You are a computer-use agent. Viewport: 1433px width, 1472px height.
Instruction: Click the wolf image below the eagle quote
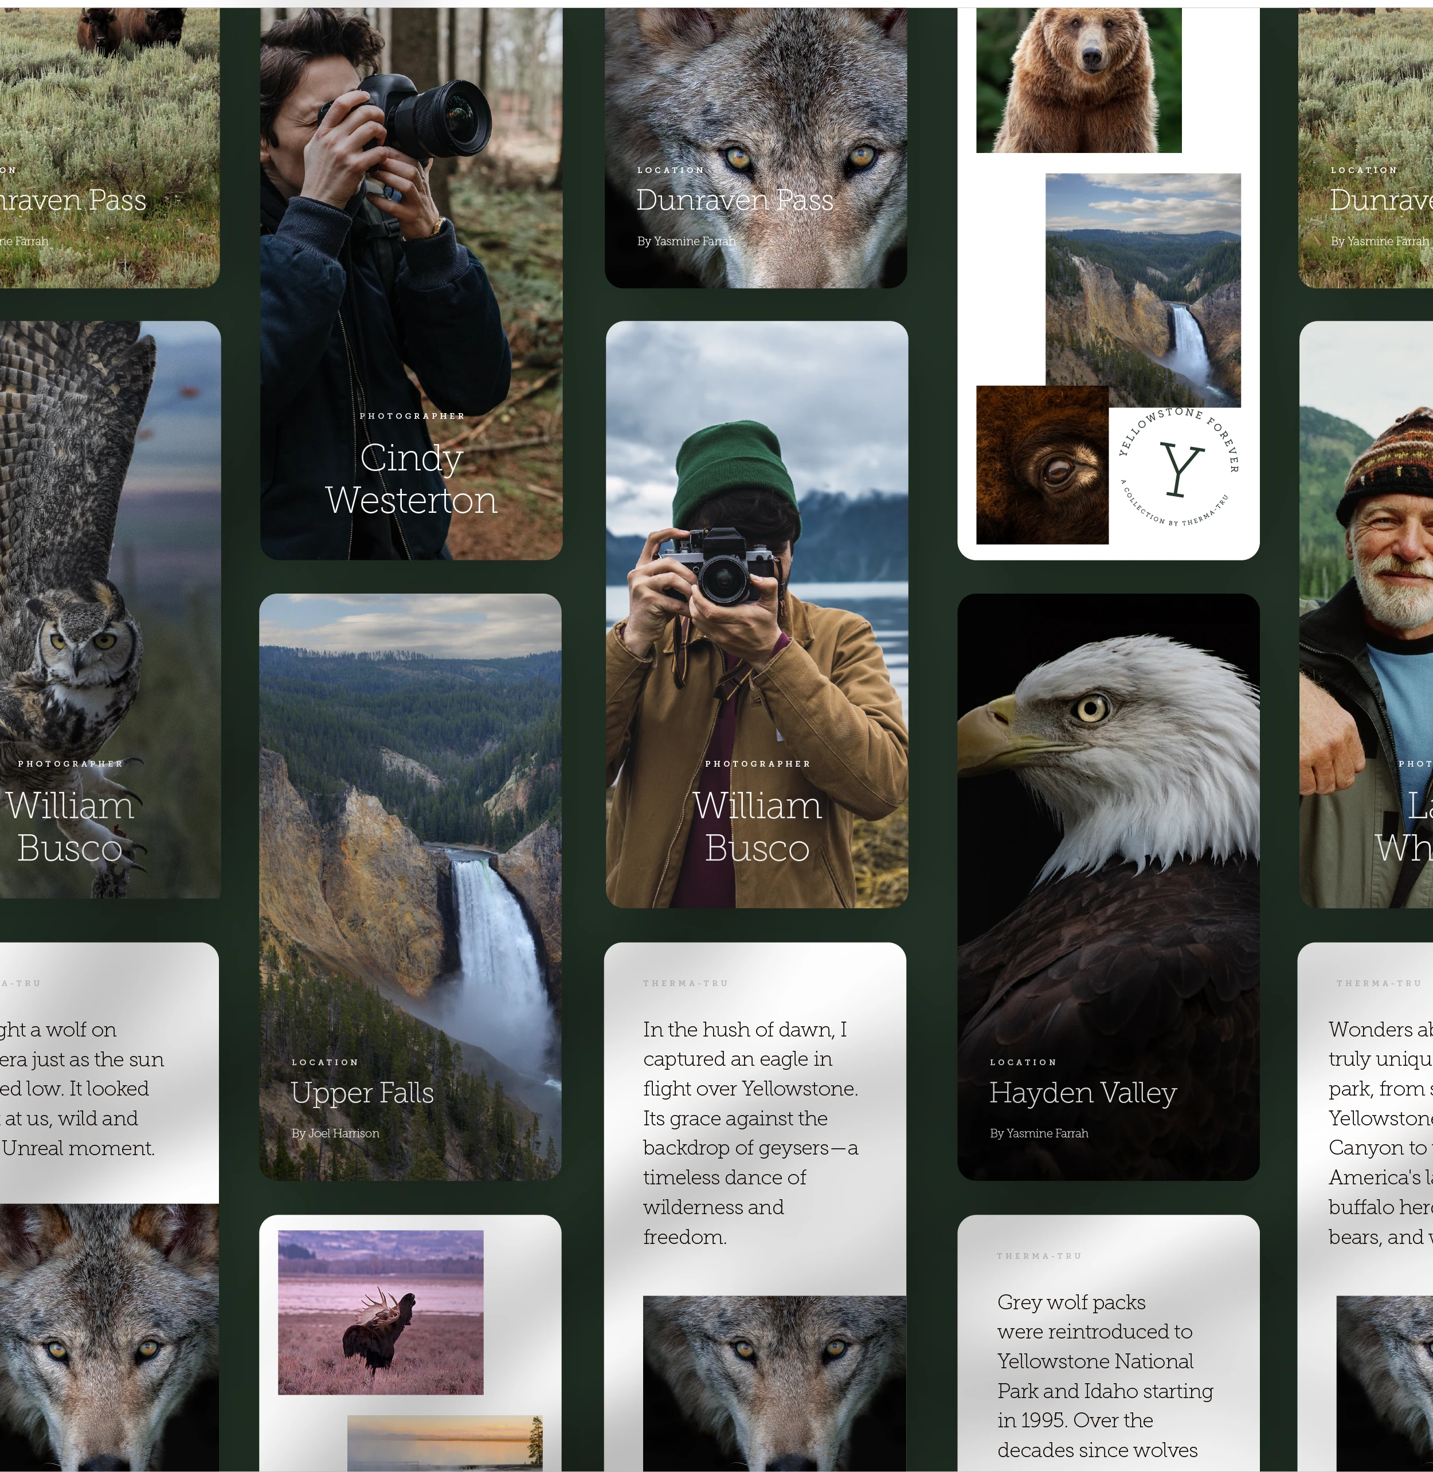click(774, 1383)
